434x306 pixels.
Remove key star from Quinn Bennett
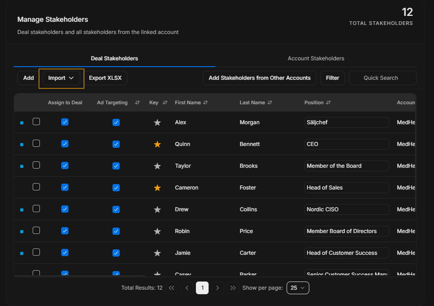(157, 144)
